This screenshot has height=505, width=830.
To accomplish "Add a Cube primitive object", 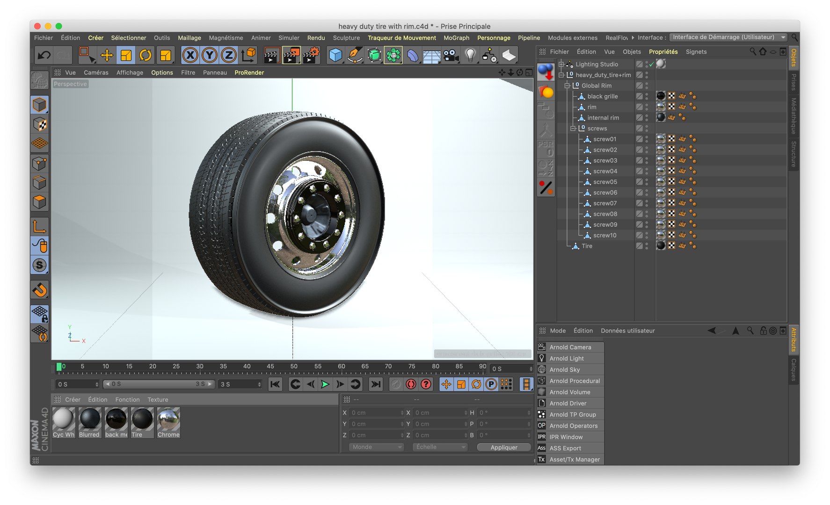I will pyautogui.click(x=335, y=55).
